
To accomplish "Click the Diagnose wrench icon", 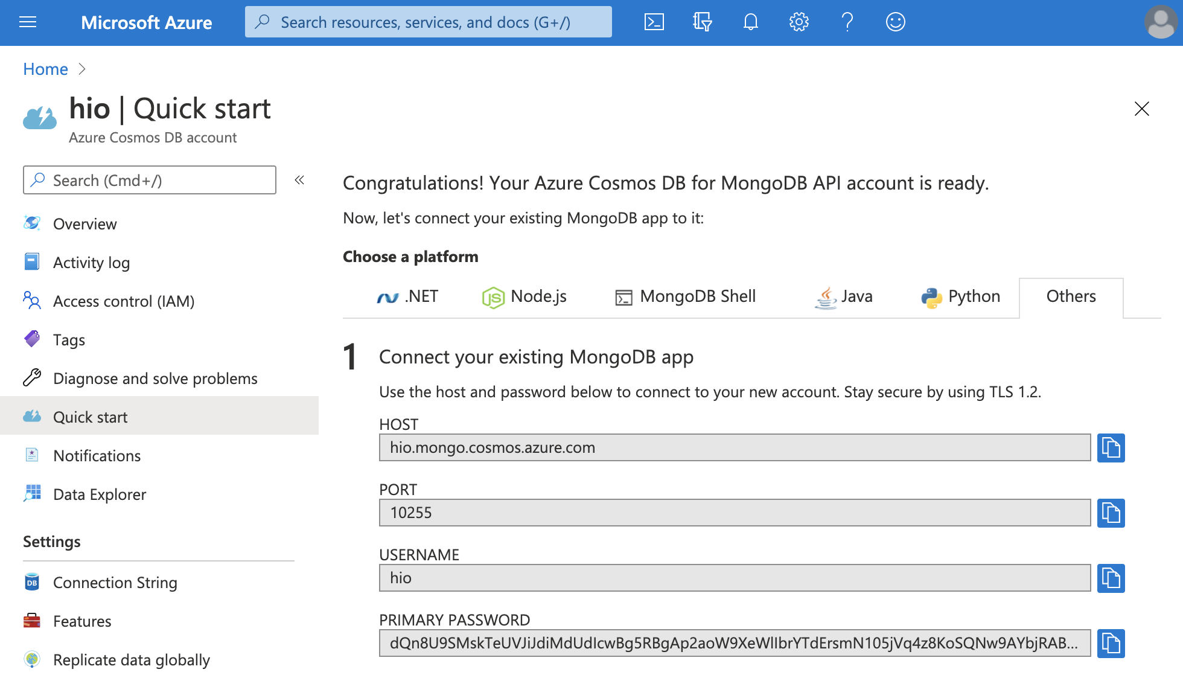I will point(32,378).
